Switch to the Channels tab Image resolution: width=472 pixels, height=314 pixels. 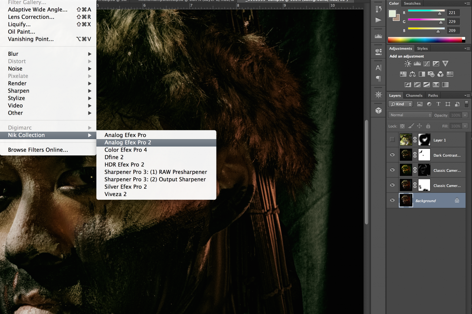pyautogui.click(x=414, y=95)
